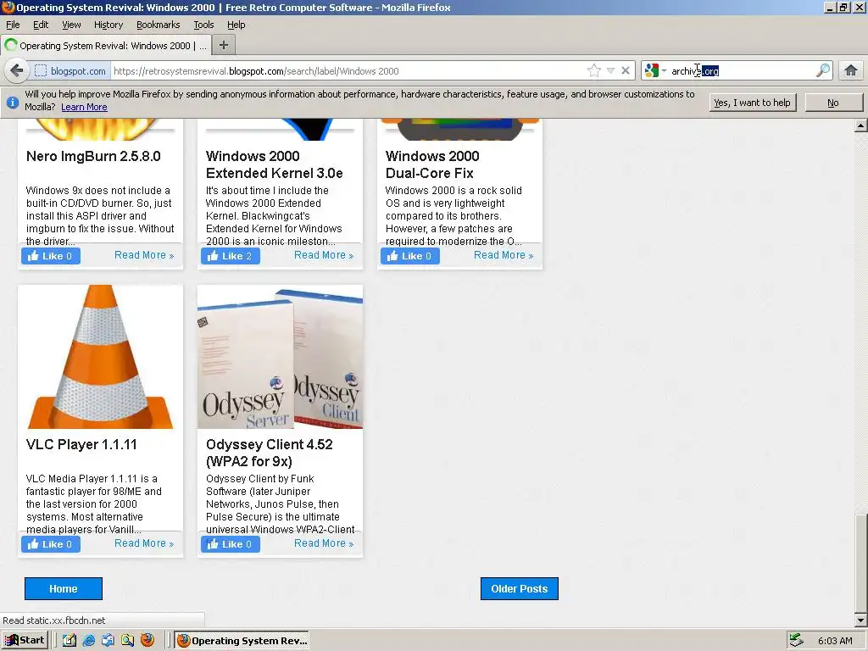Open the History menu
The image size is (868, 651).
click(108, 25)
